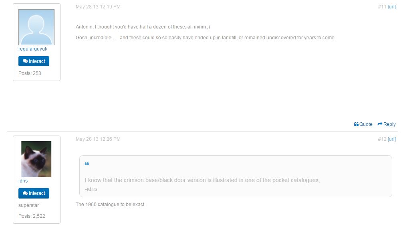Click the reply arrow icon beside Reply
Image resolution: width=405 pixels, height=229 pixels.
tap(380, 124)
